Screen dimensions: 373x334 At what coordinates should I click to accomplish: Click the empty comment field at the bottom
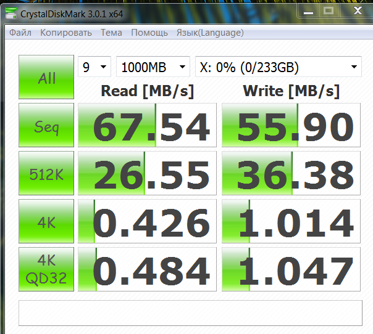coord(190,313)
